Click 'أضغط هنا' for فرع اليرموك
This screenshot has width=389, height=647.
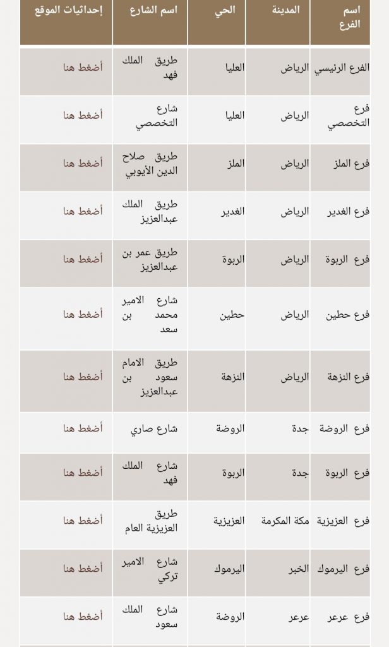[x=83, y=569]
